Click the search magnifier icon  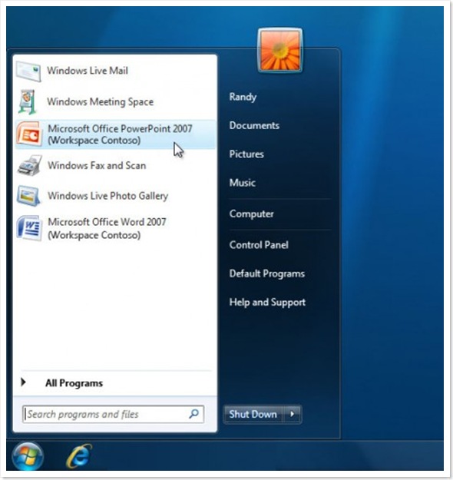point(193,414)
